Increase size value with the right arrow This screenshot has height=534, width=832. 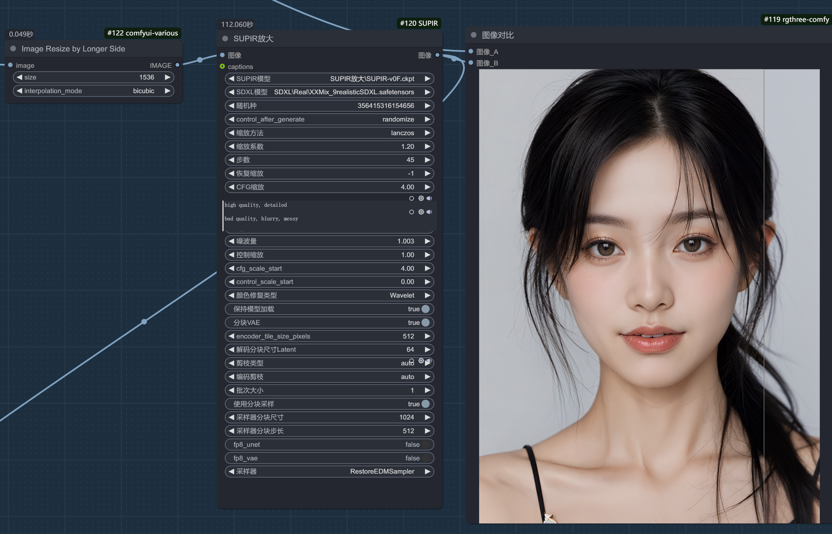pyautogui.click(x=167, y=77)
